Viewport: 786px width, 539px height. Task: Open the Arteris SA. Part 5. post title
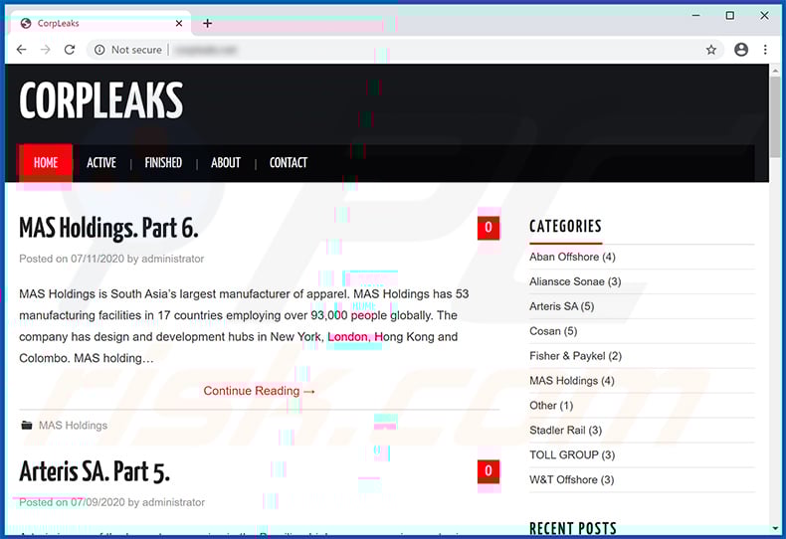tap(95, 471)
